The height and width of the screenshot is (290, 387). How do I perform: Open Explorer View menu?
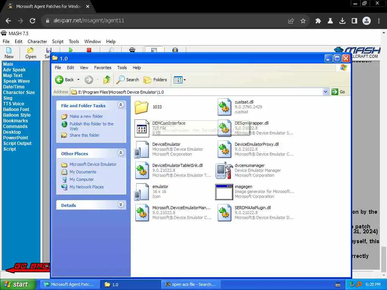coord(84,68)
